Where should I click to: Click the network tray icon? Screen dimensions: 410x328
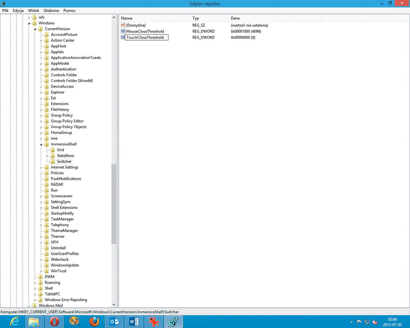(367, 322)
